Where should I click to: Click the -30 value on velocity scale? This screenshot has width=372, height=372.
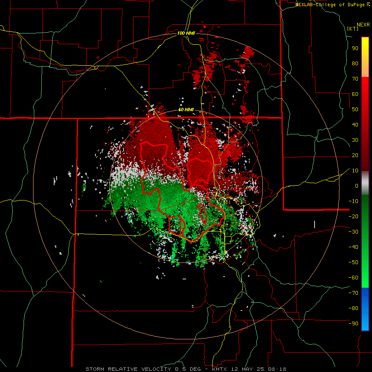(353, 232)
